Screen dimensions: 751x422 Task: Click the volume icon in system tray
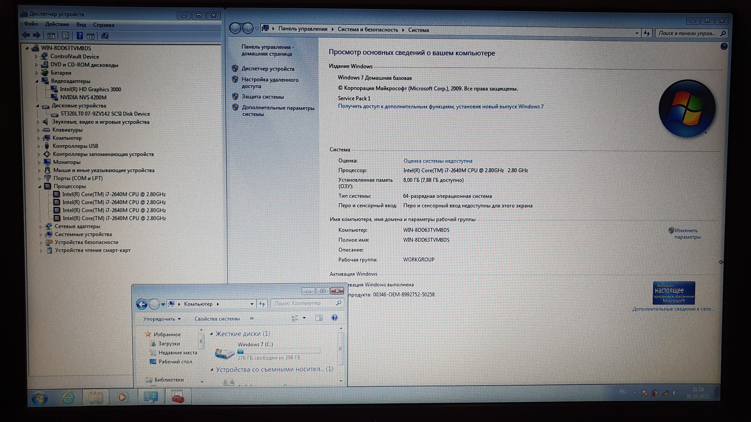675,393
